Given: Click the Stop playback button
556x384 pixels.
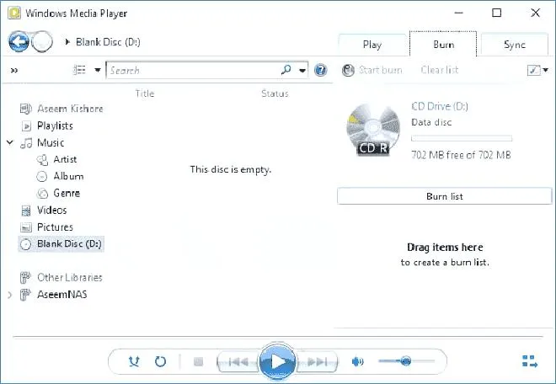Looking at the screenshot, I should coord(198,361).
